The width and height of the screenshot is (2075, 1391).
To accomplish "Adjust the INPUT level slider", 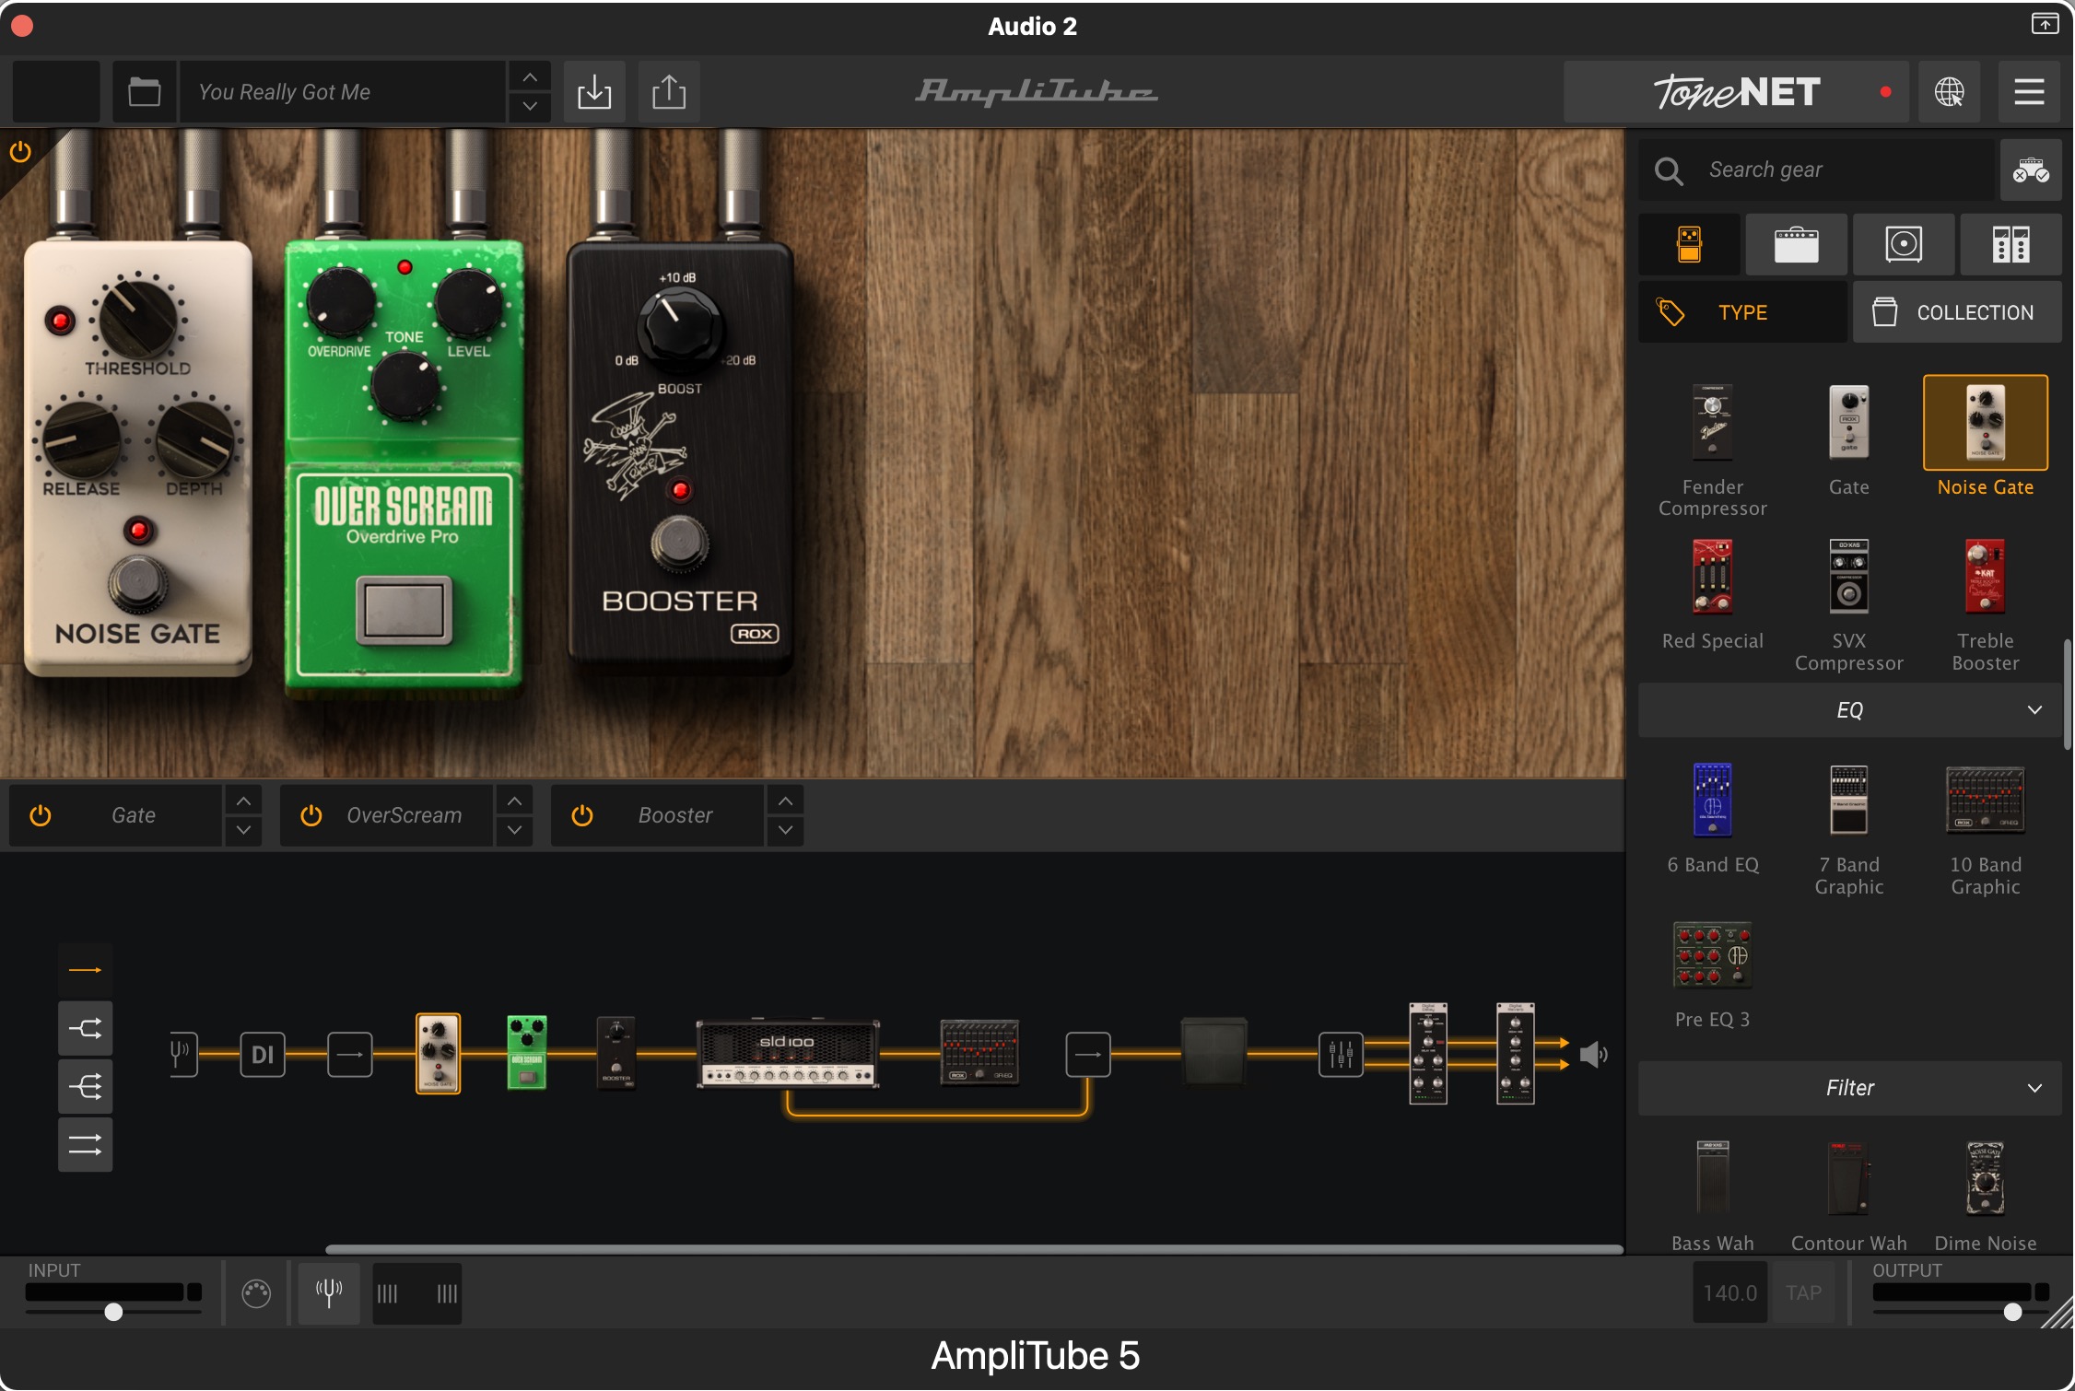I will pos(113,1312).
